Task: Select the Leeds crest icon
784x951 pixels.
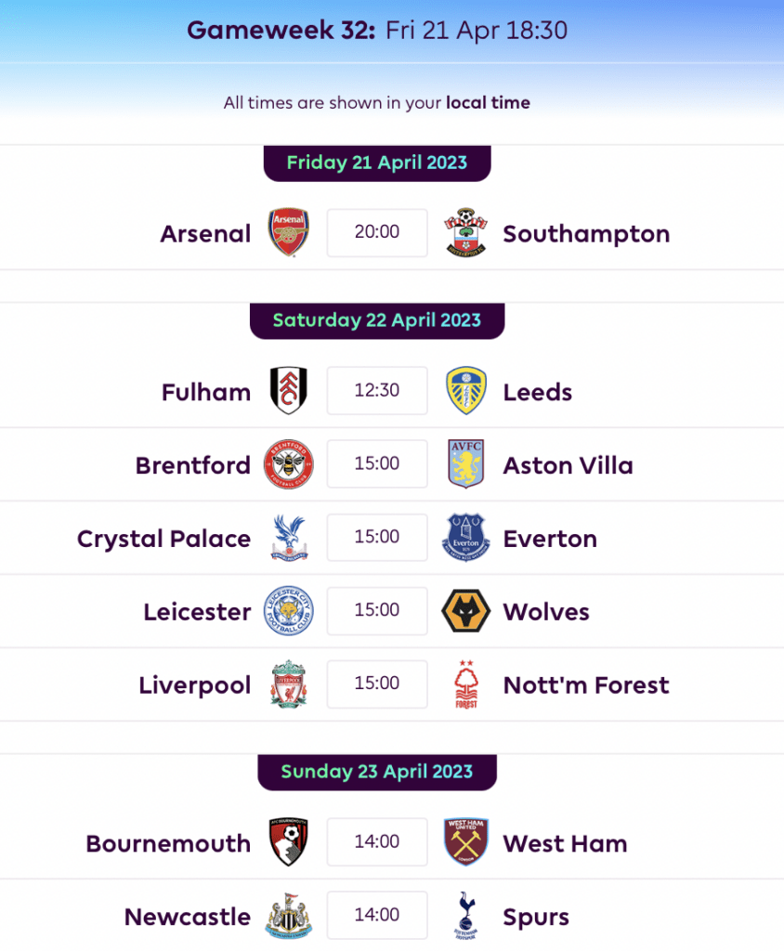Action: tap(465, 391)
